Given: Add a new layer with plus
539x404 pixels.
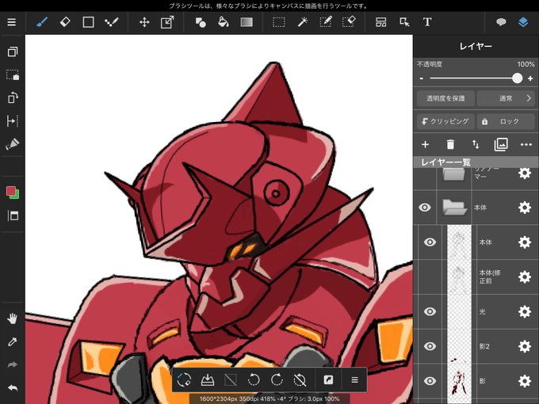Looking at the screenshot, I should 425,145.
